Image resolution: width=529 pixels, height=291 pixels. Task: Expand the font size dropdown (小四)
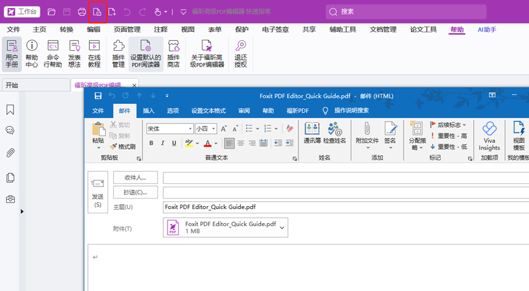(213, 129)
